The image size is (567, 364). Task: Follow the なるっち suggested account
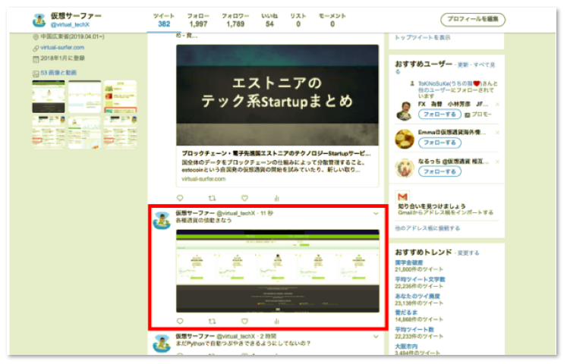(x=439, y=171)
